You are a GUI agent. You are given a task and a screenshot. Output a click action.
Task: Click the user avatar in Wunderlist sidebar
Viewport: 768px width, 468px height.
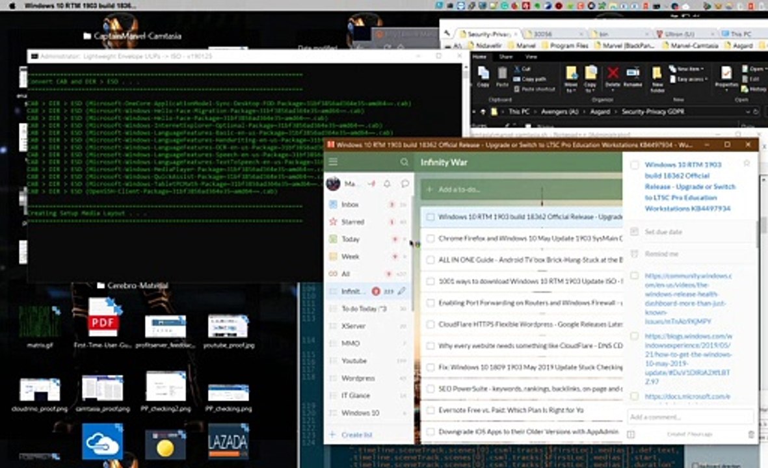(333, 183)
